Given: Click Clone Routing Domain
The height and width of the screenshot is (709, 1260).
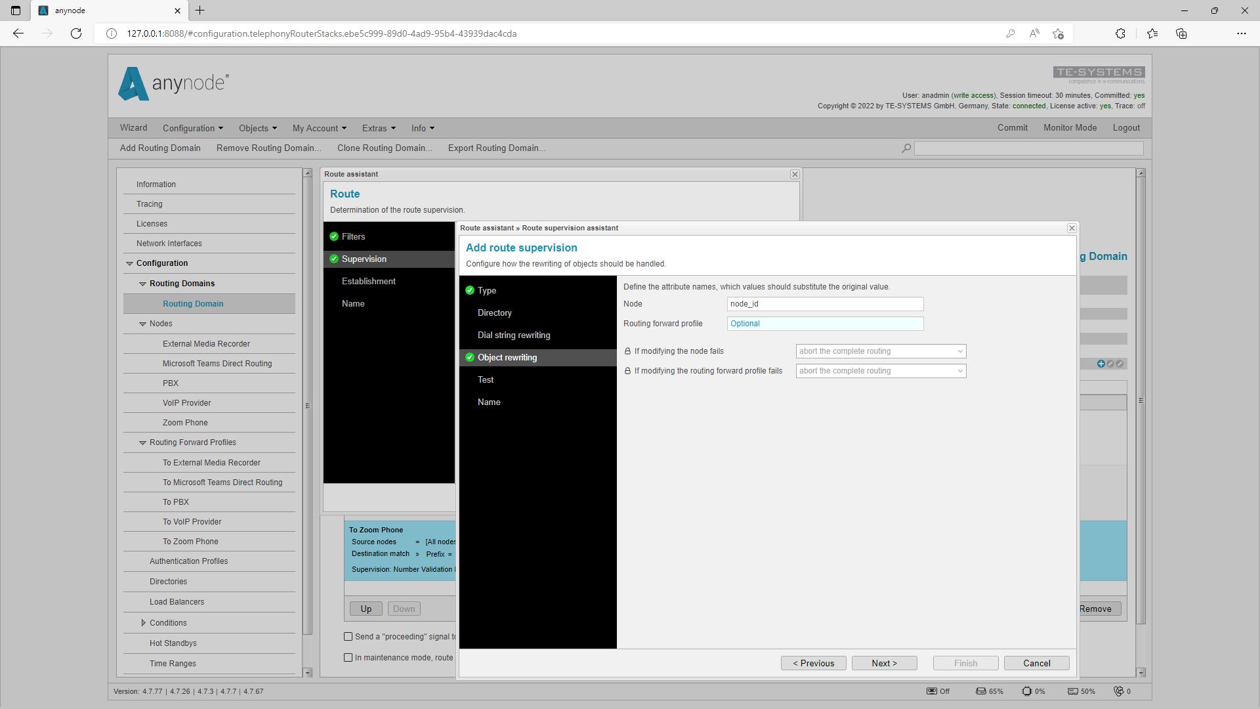Looking at the screenshot, I should [x=385, y=148].
